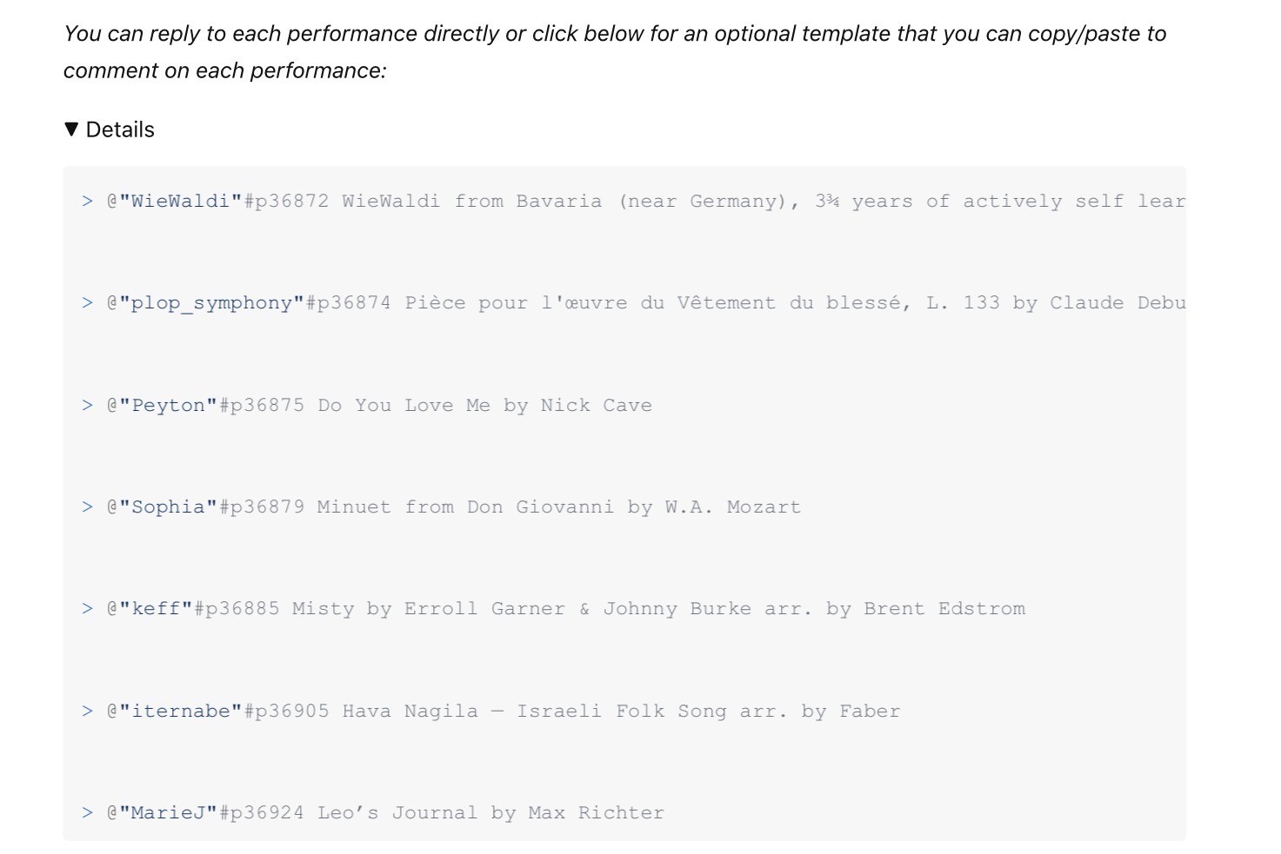The width and height of the screenshot is (1281, 854).
Task: Click the Details summary label
Action: tap(120, 130)
